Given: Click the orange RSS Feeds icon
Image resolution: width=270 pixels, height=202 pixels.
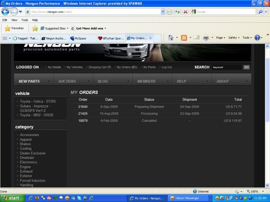Looking at the screenshot, I should pyautogui.click(x=184, y=38).
